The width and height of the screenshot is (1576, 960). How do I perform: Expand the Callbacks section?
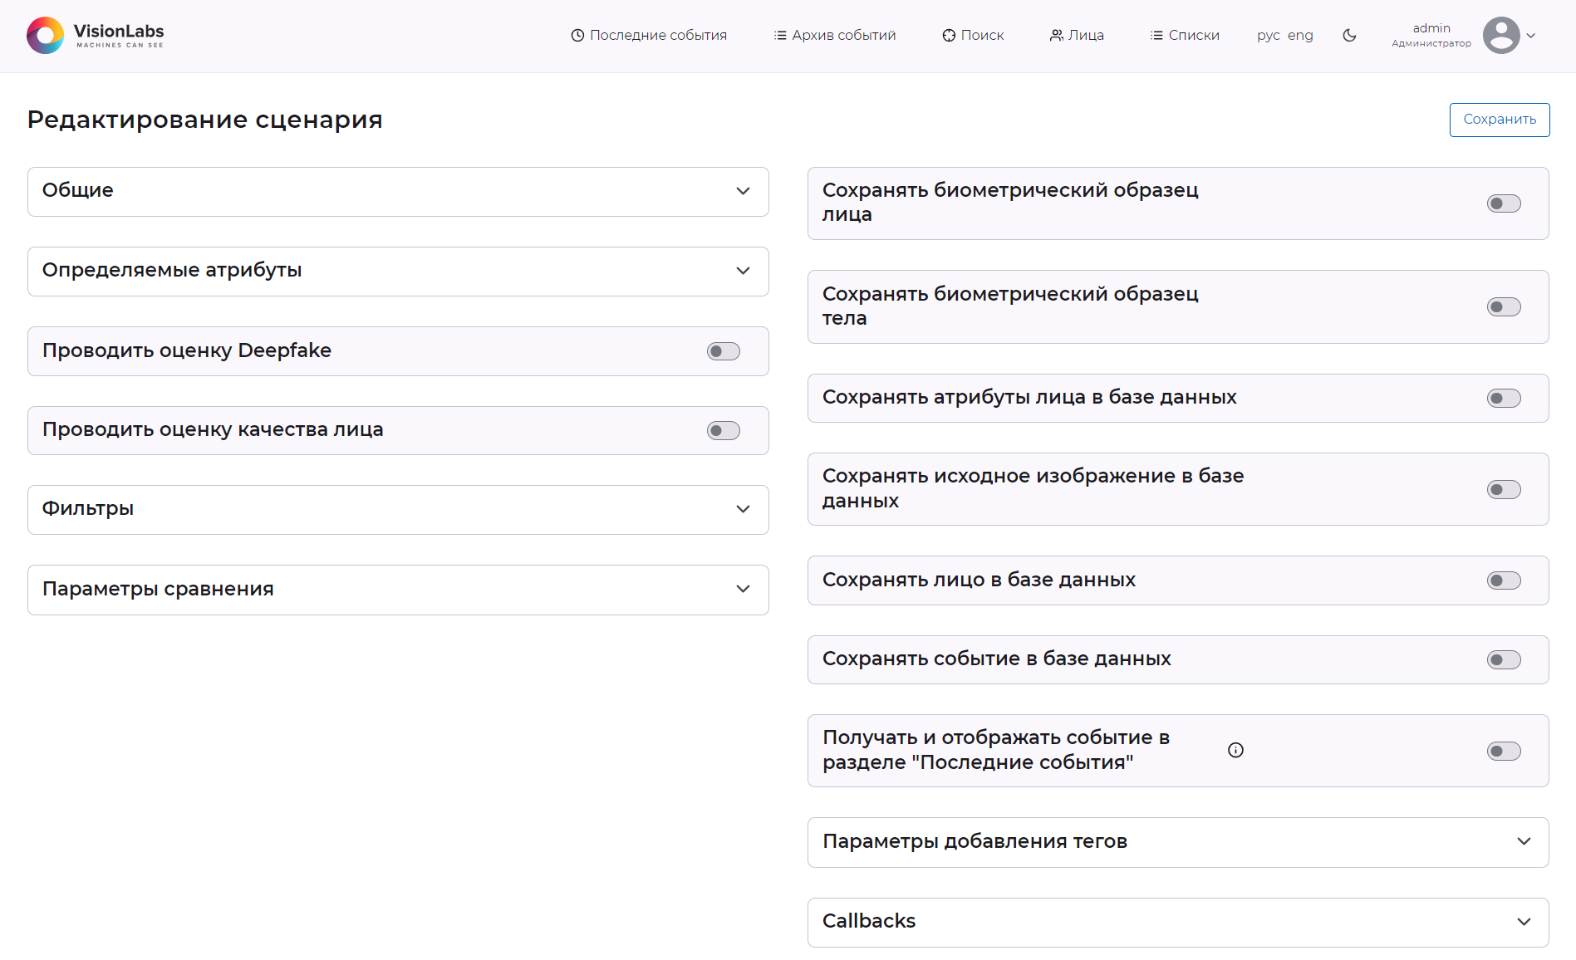point(1178,922)
